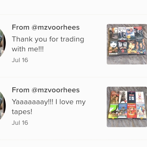Tap dark tape above The Incredibles
The height and width of the screenshot is (147, 147).
[x=132, y=97]
